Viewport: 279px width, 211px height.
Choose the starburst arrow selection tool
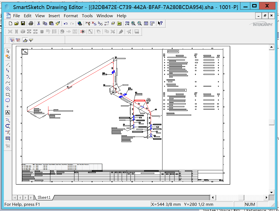(8, 57)
